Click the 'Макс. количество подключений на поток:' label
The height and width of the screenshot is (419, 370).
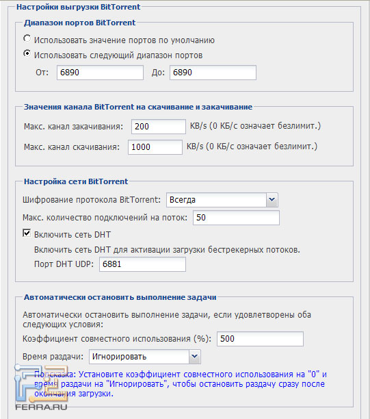(x=105, y=218)
